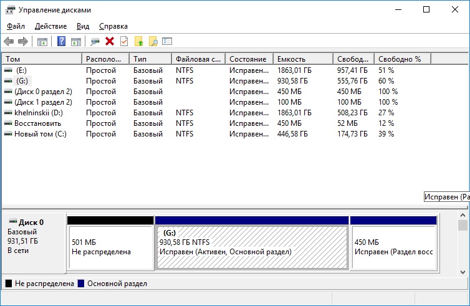
Task: Click the Disk Management title bar icon
Action: (10, 10)
